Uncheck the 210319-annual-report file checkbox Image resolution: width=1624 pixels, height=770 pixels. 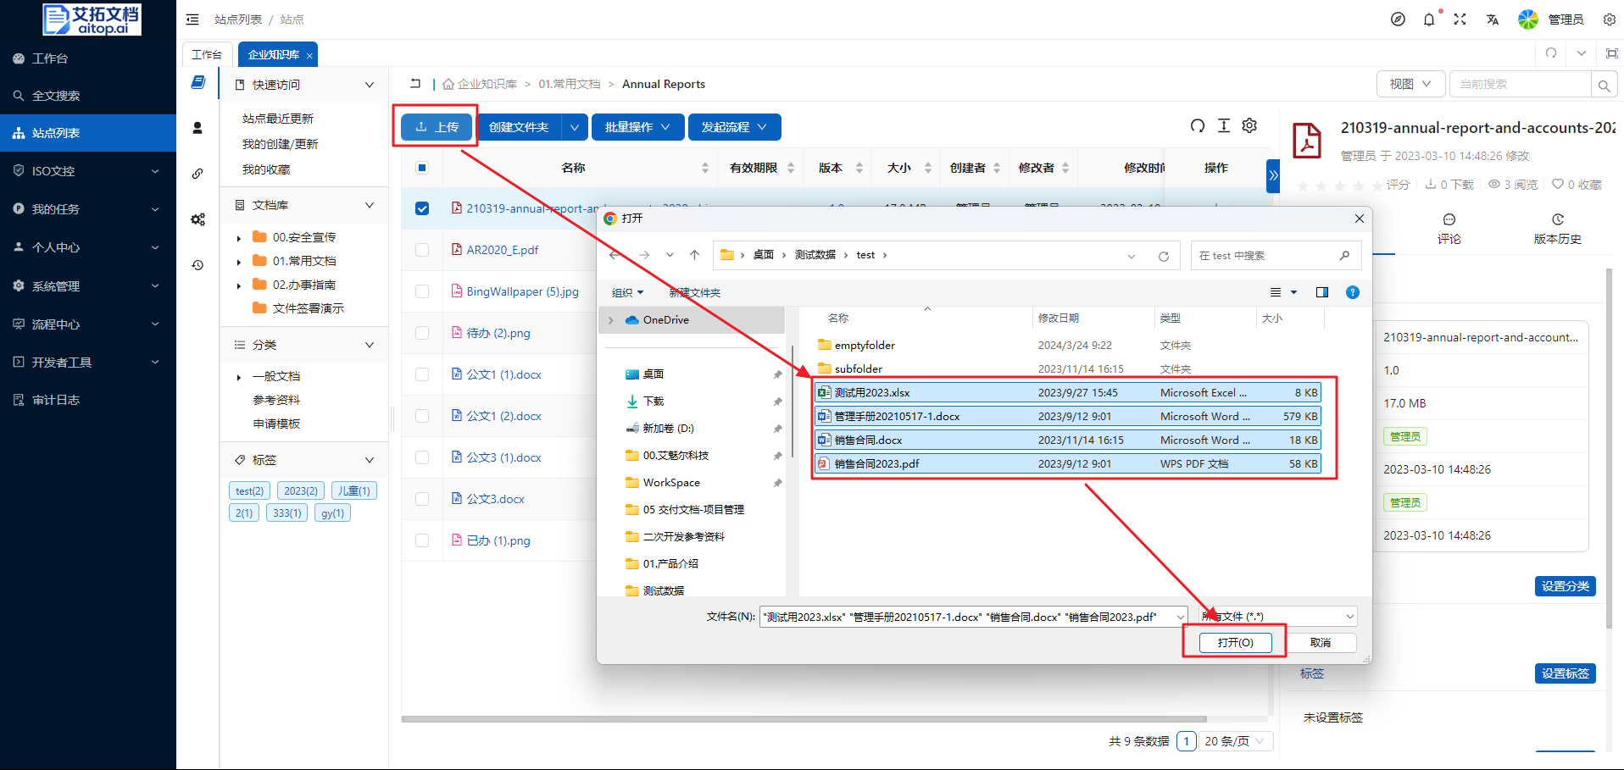(x=422, y=208)
